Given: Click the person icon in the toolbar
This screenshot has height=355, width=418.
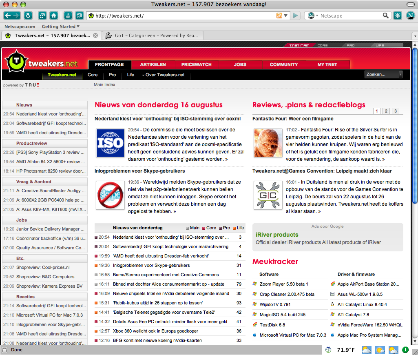Looking at the screenshot, I should [68, 16].
